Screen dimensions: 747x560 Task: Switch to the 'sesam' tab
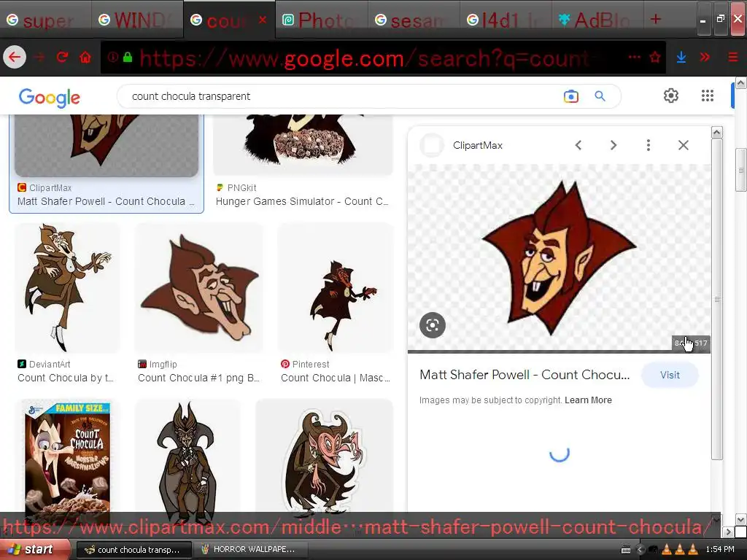pyautogui.click(x=414, y=20)
